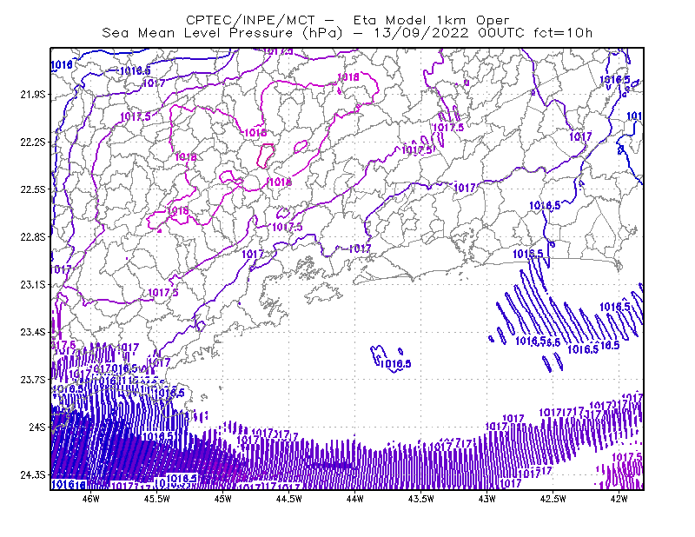This screenshot has width=695, height=537.
Task: Click the chart title CPTEC/INPE/MCT Eta Model
Action: [347, 20]
